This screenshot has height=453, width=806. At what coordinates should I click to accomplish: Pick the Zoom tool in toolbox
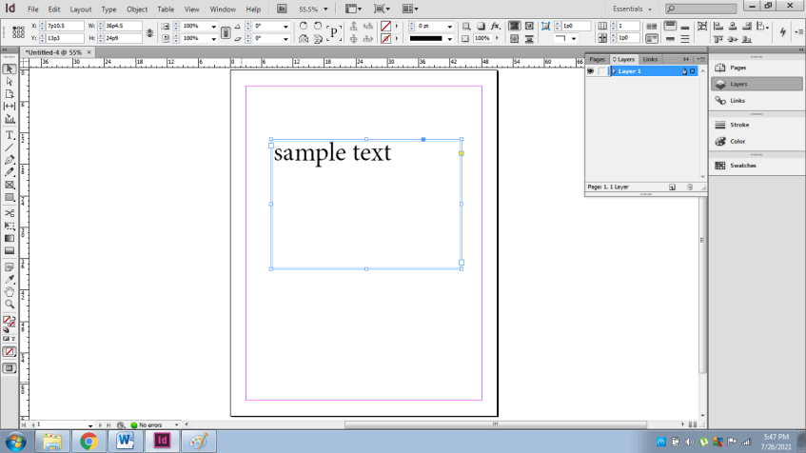coord(10,305)
